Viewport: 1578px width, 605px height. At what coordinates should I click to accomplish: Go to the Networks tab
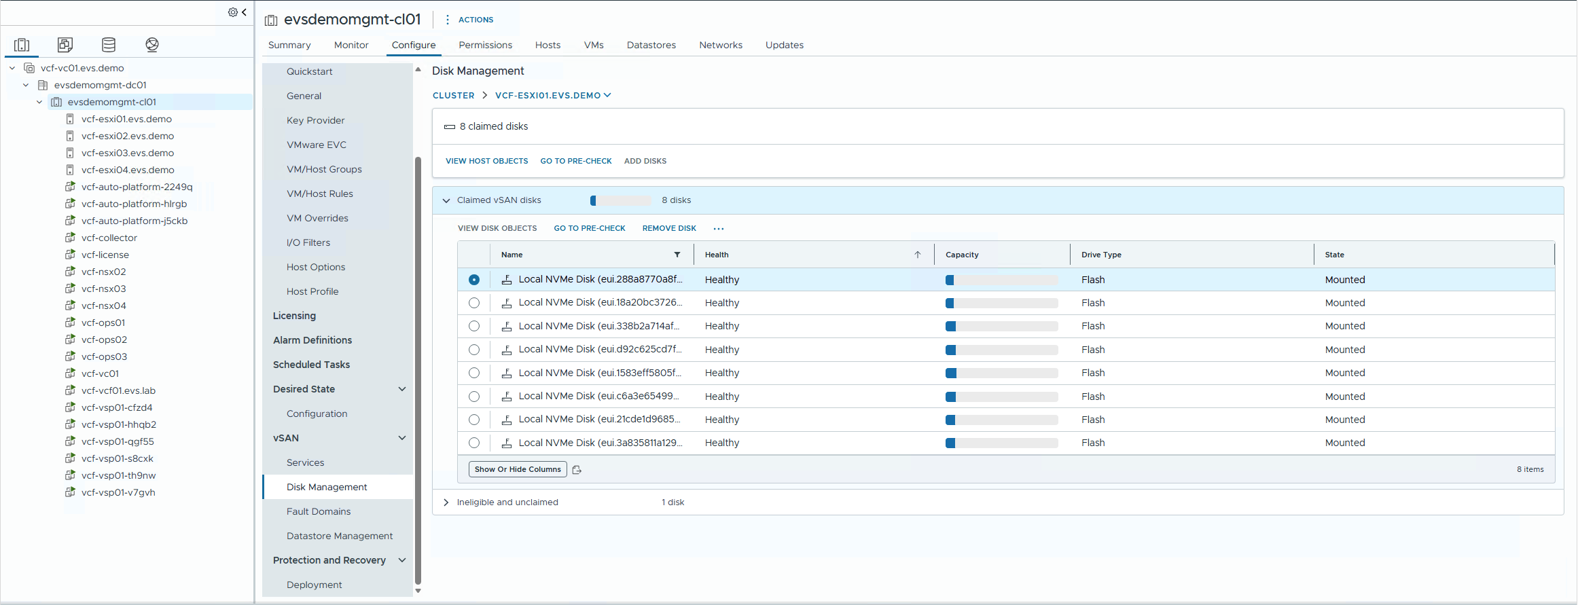(x=721, y=45)
